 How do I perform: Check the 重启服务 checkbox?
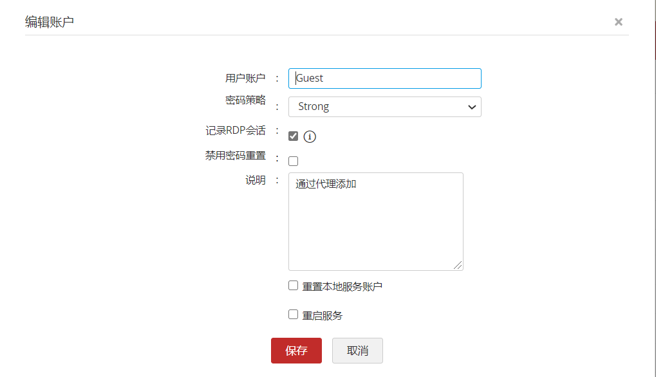pos(294,315)
